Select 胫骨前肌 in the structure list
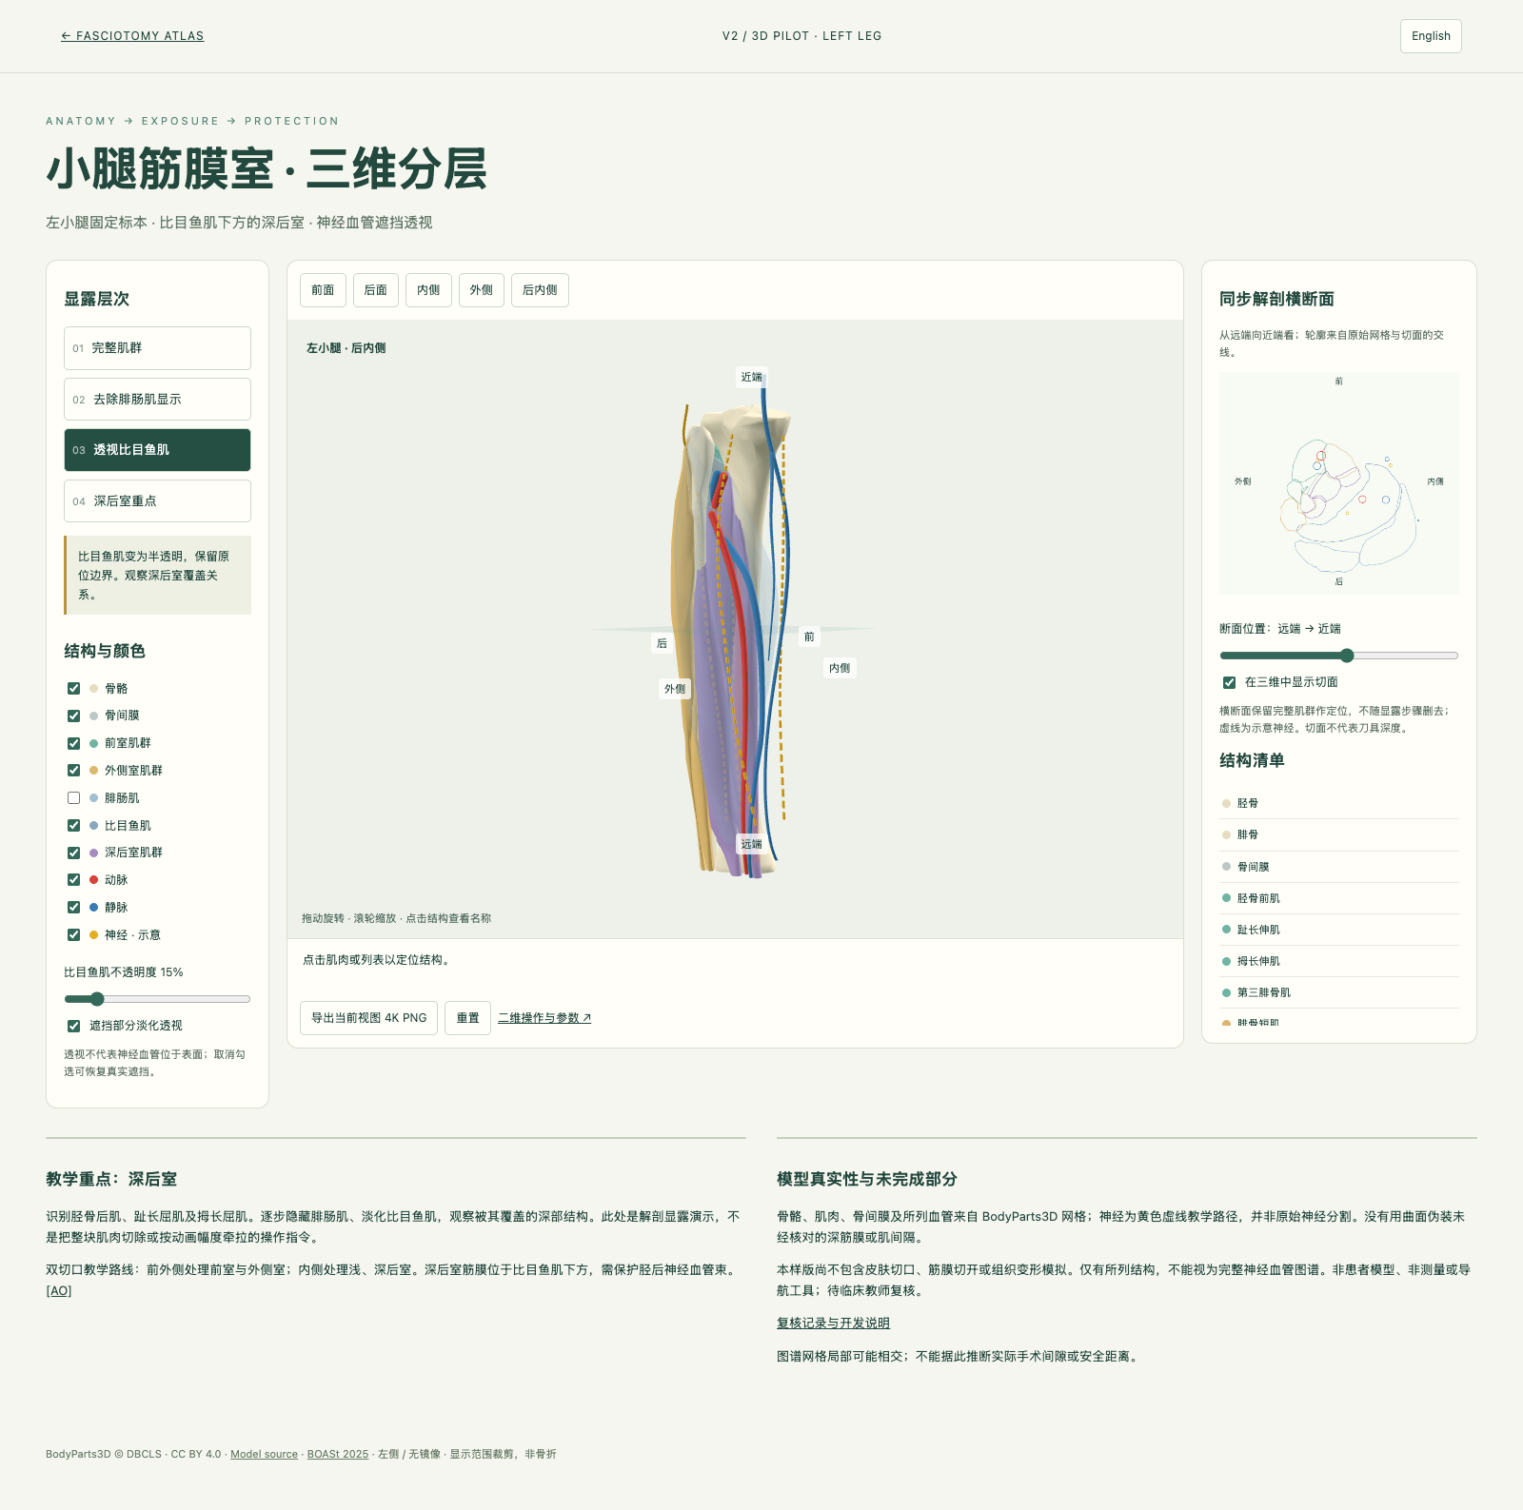 pos(1338,898)
